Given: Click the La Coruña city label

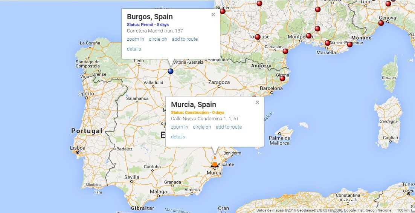Looking at the screenshot, I should (90, 43).
